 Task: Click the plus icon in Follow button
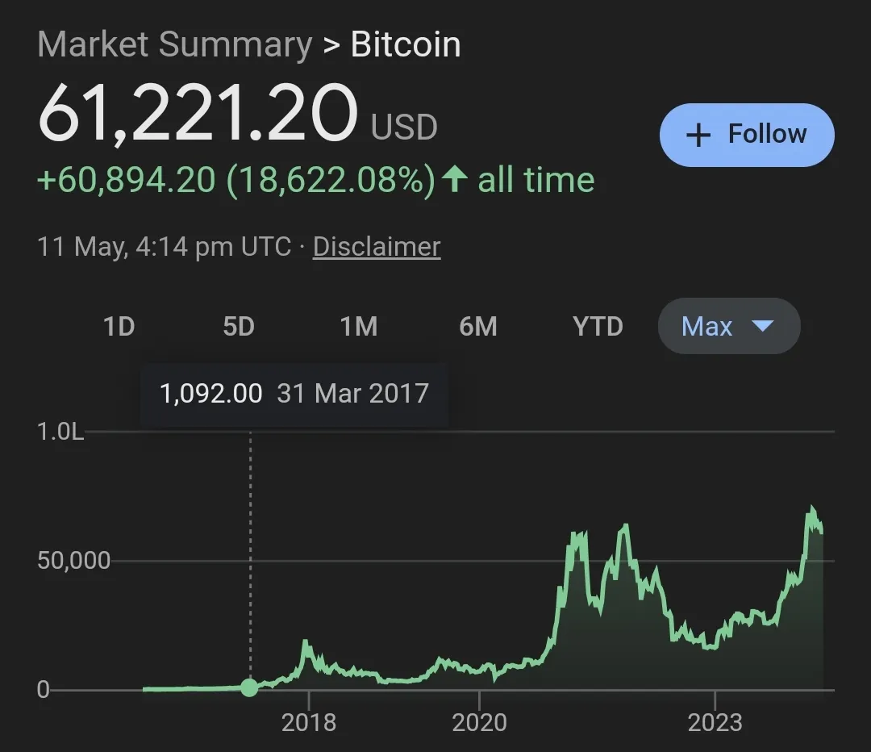(698, 135)
